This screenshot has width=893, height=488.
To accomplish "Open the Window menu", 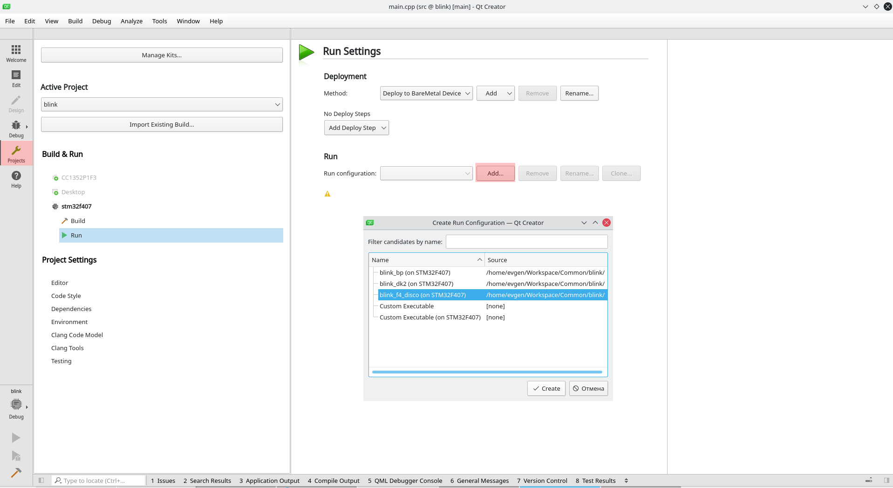I will pyautogui.click(x=188, y=21).
